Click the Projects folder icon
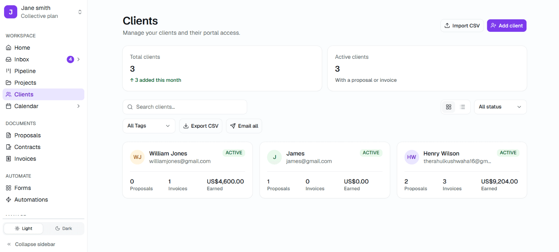The width and height of the screenshot is (559, 252). tap(8, 83)
